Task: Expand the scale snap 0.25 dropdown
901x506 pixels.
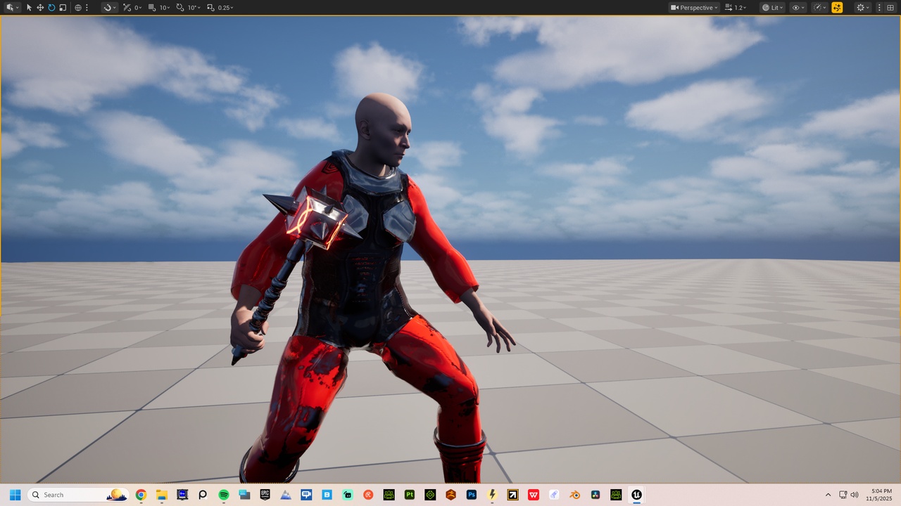Action: click(226, 8)
